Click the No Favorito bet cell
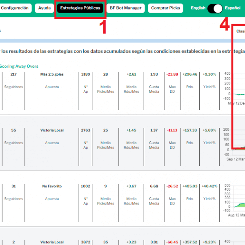The height and width of the screenshot is (245, 245). (52, 186)
